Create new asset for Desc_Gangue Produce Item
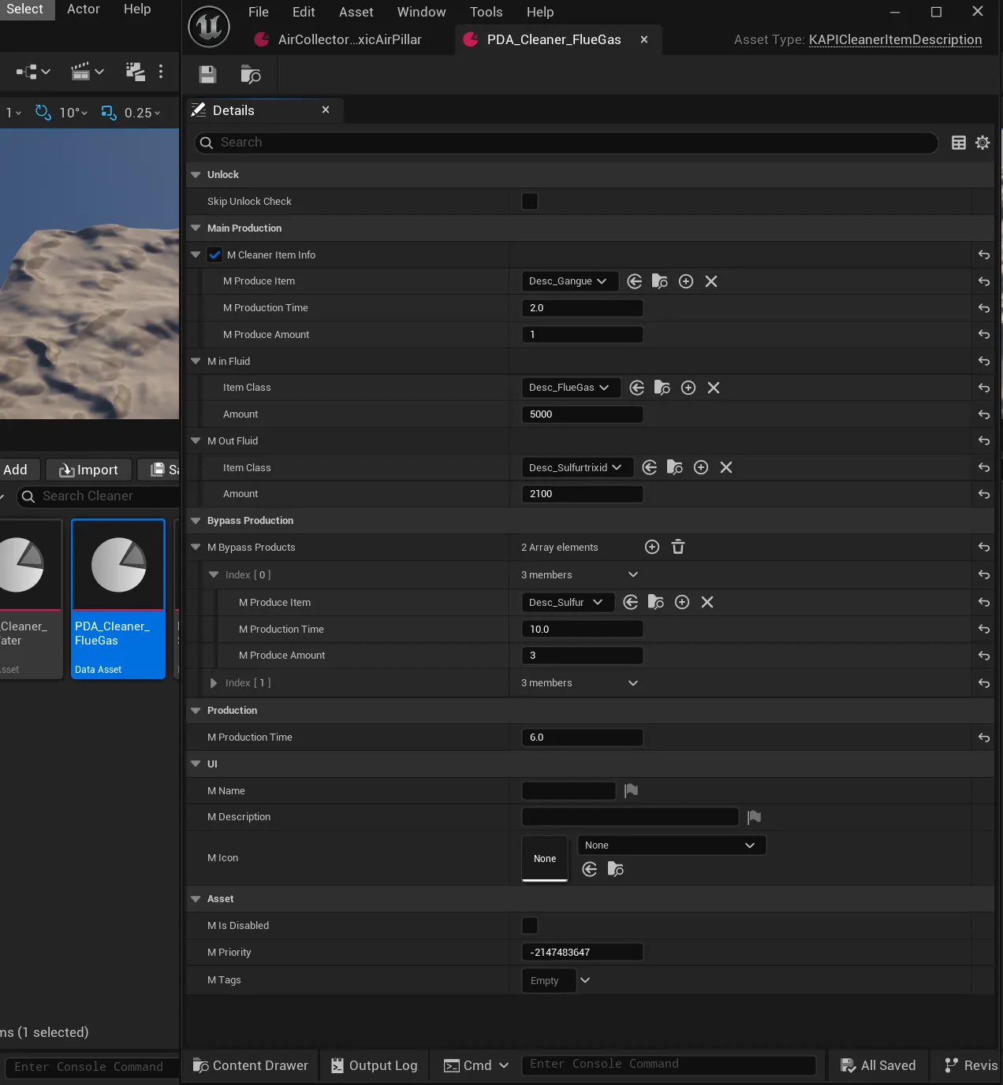The height and width of the screenshot is (1085, 1003). (x=686, y=281)
